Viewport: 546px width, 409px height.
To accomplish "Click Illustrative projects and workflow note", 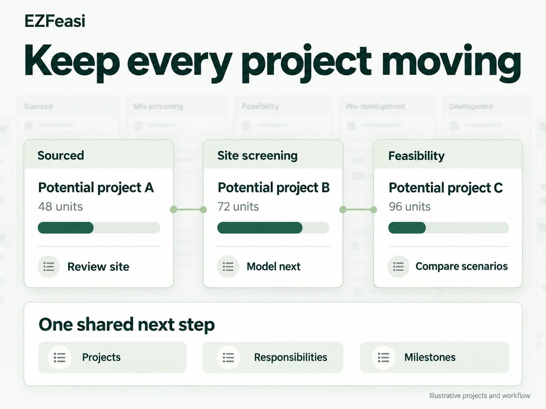I will coord(480,395).
